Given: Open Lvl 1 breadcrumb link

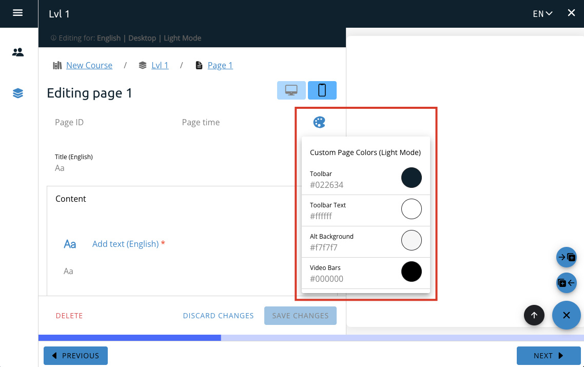Looking at the screenshot, I should point(160,65).
